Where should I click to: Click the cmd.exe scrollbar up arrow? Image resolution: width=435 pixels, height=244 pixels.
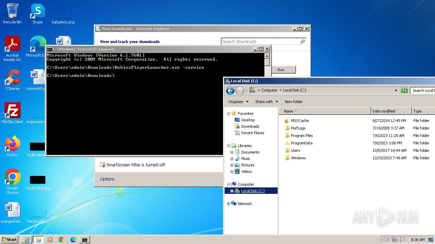click(267, 56)
